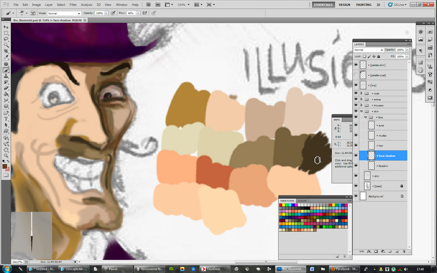Create a new layer in Layers panel

click(397, 252)
